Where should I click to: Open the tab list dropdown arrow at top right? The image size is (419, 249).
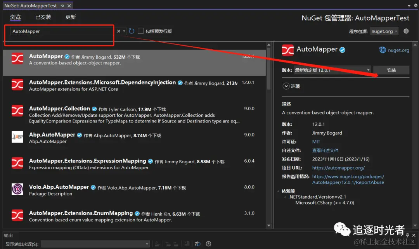pos(409,5)
